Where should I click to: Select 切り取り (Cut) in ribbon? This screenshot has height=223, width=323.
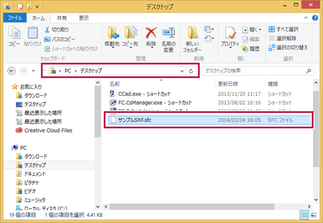[x=56, y=30]
